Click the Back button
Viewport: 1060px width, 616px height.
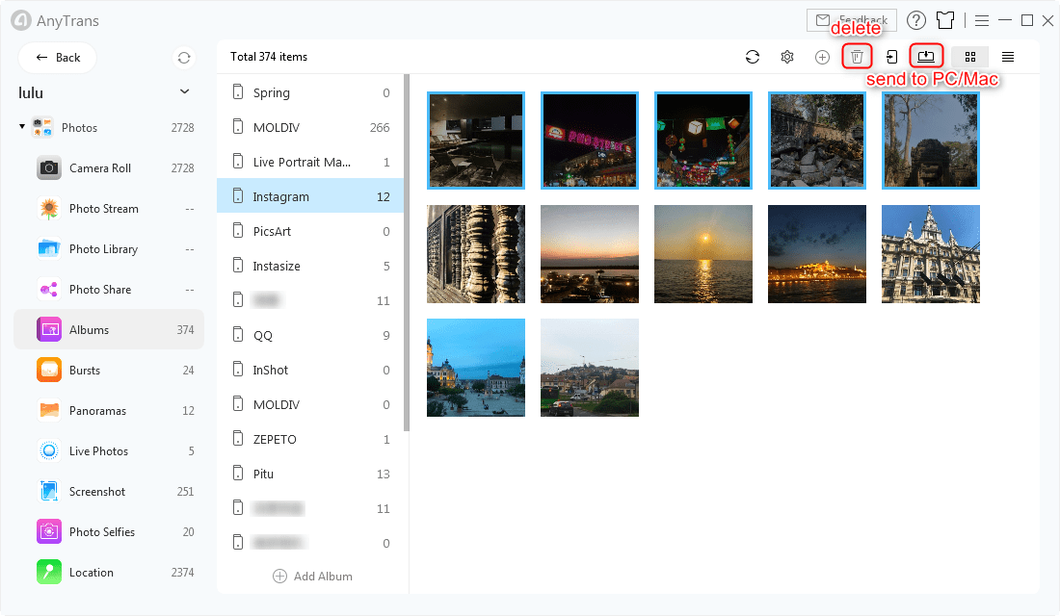[x=58, y=58]
